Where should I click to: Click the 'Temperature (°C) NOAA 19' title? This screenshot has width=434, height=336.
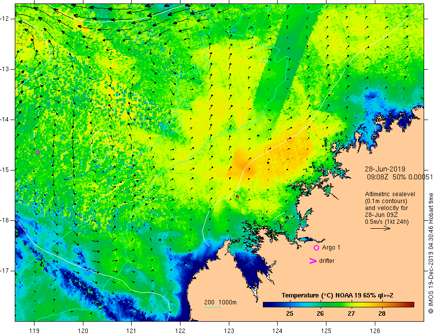click(x=321, y=295)
